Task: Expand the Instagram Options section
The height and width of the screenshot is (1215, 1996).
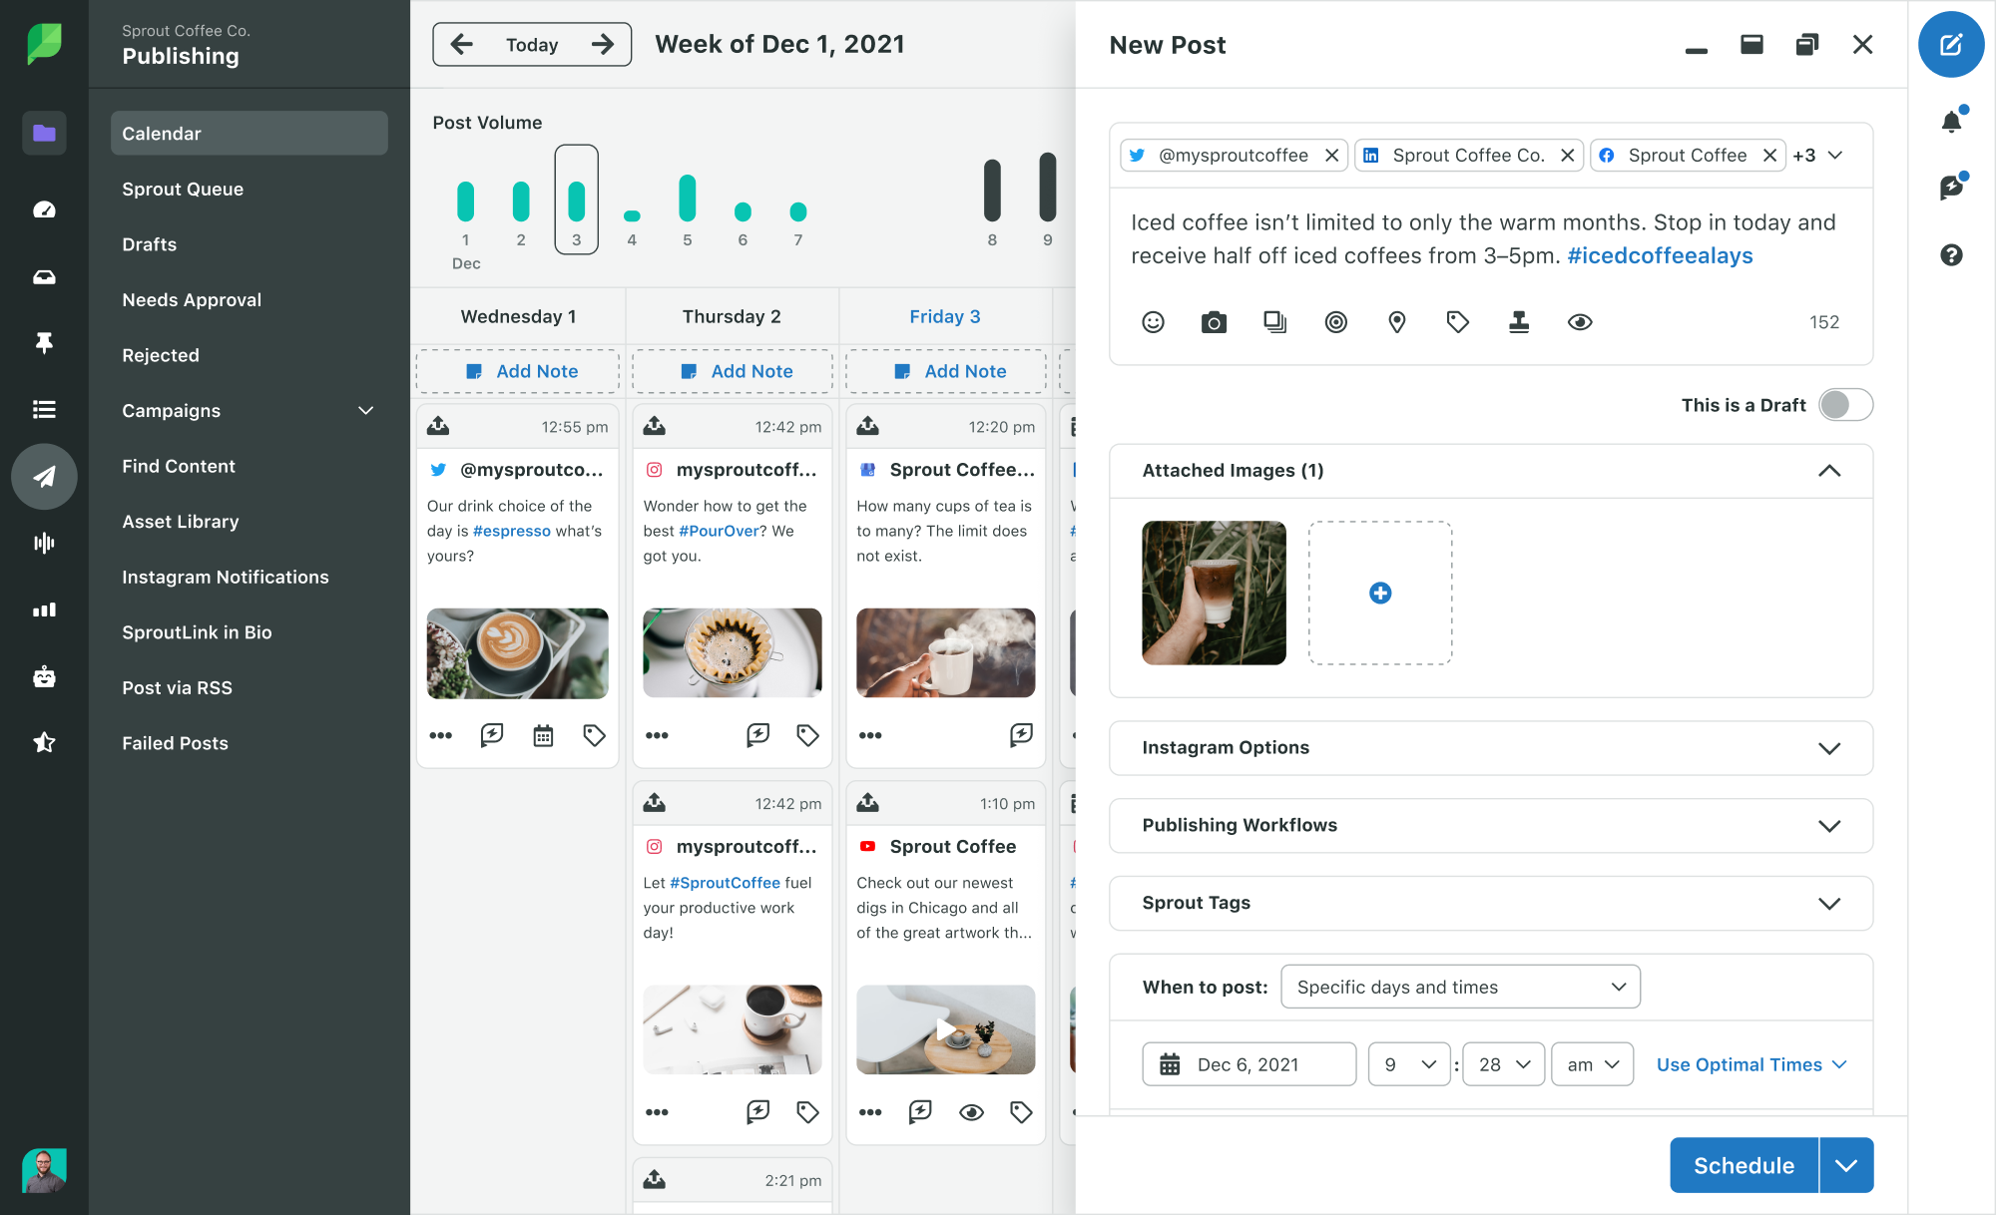Action: 1830,746
